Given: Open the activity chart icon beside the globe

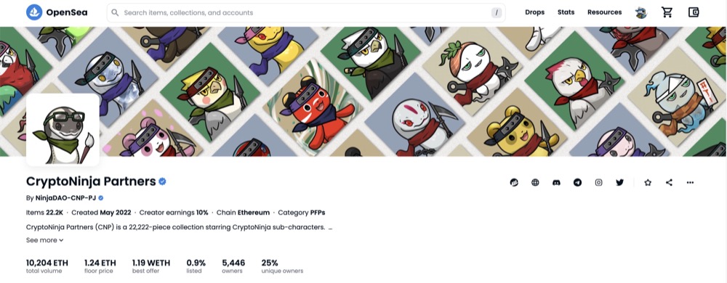Looking at the screenshot, I should pyautogui.click(x=514, y=182).
